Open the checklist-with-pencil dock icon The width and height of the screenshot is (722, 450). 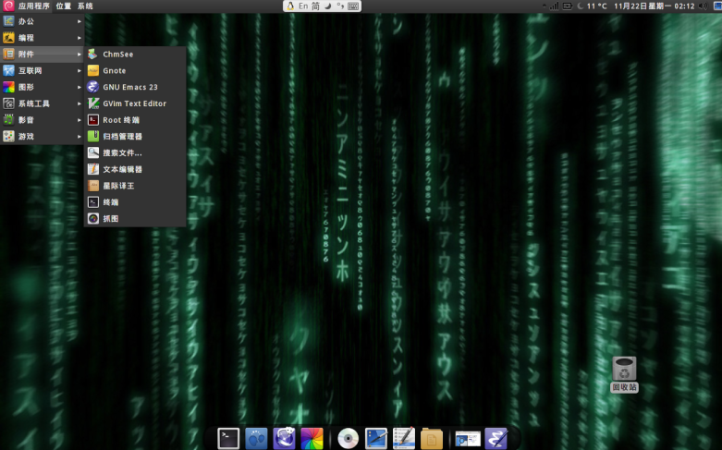pos(404,438)
